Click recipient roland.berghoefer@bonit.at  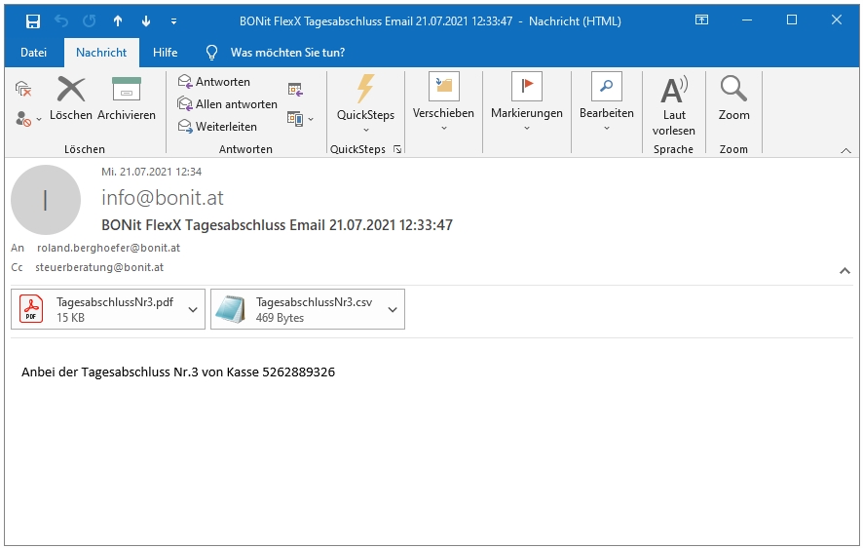[108, 248]
